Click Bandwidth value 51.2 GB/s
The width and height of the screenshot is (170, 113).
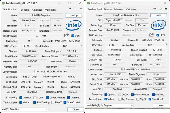click(155, 65)
